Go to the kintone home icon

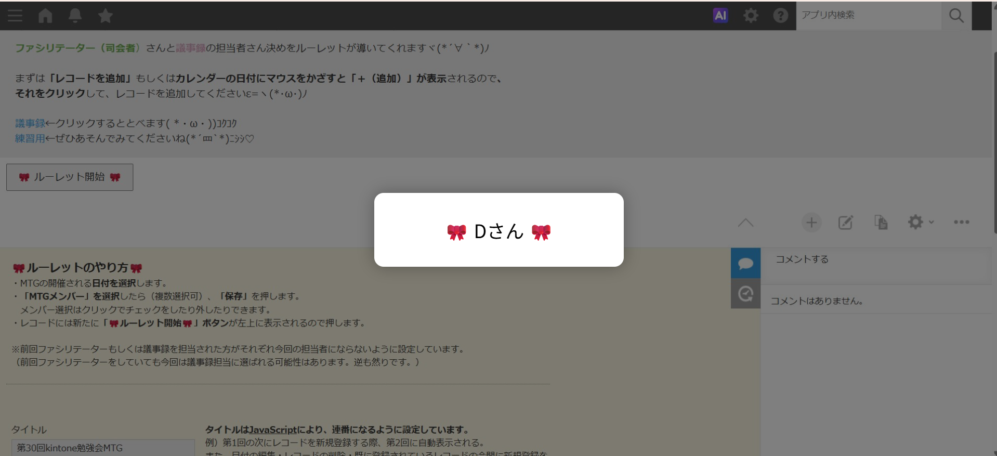(45, 16)
